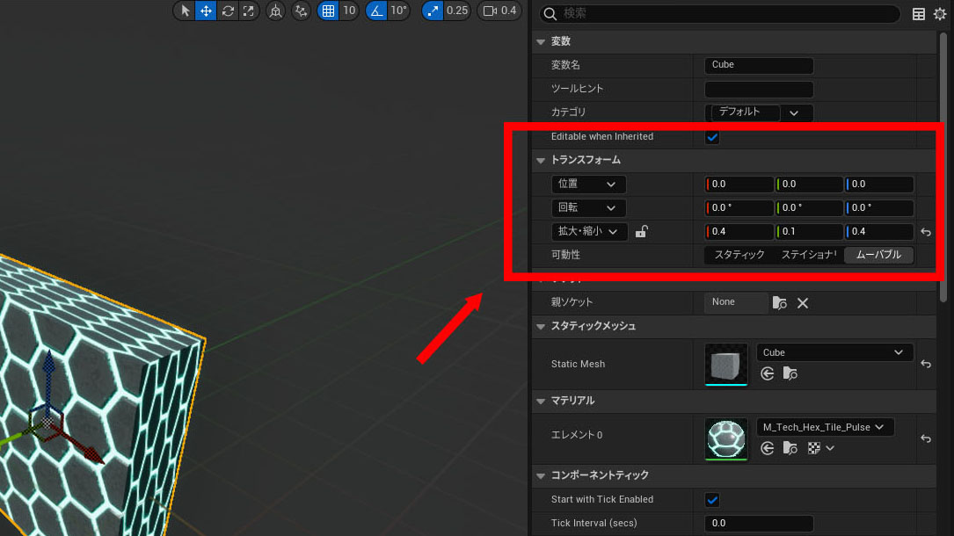Uncheck Editable when Inherited
The height and width of the screenshot is (536, 954).
click(x=712, y=137)
